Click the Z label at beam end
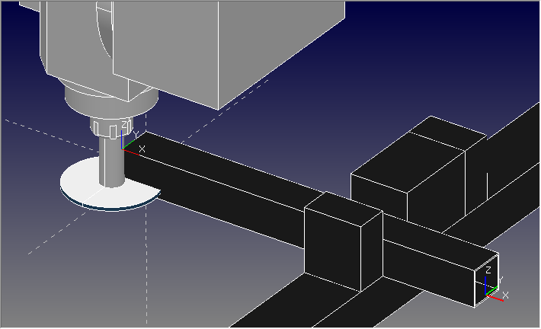 [x=488, y=270]
